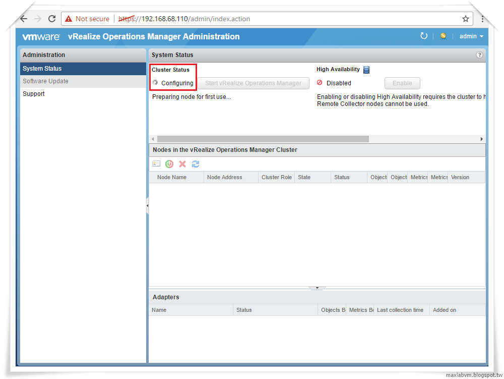Click the node online/offline power icon

coord(169,164)
